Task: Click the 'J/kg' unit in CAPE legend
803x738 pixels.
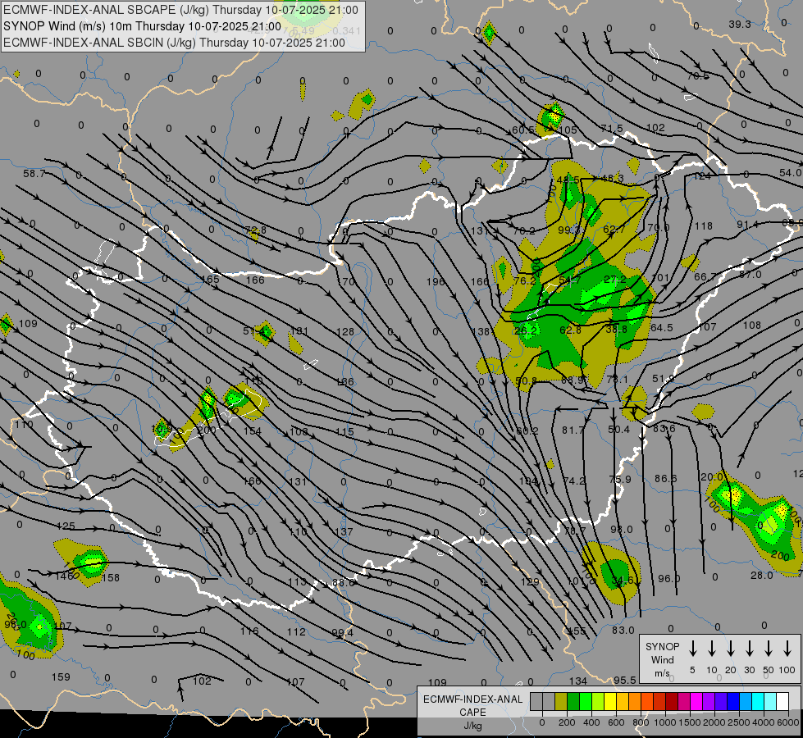Action: click(x=472, y=726)
